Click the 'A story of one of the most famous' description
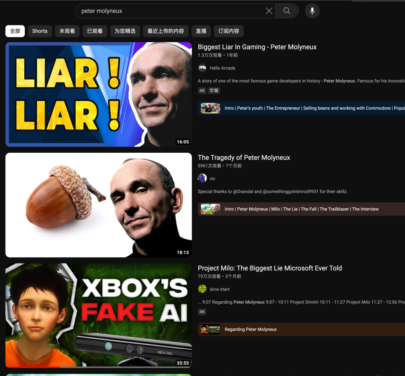The height and width of the screenshot is (376, 405). point(301,81)
